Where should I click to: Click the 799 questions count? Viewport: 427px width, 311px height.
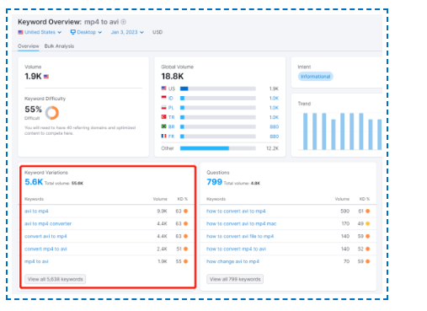(x=215, y=182)
